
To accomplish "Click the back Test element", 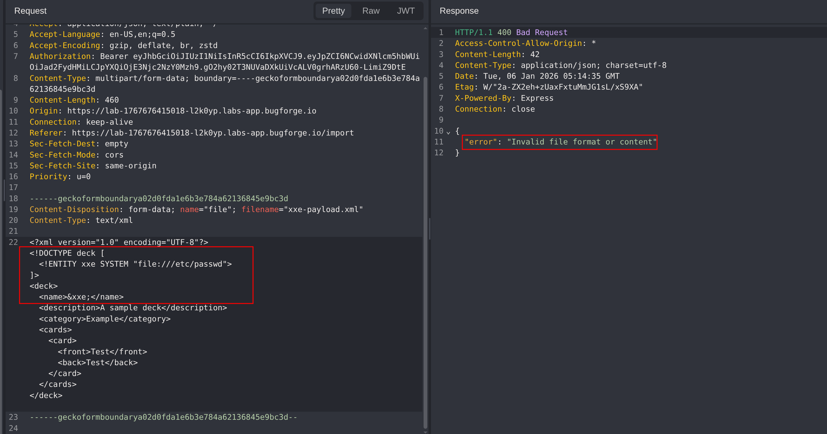I will pos(98,363).
